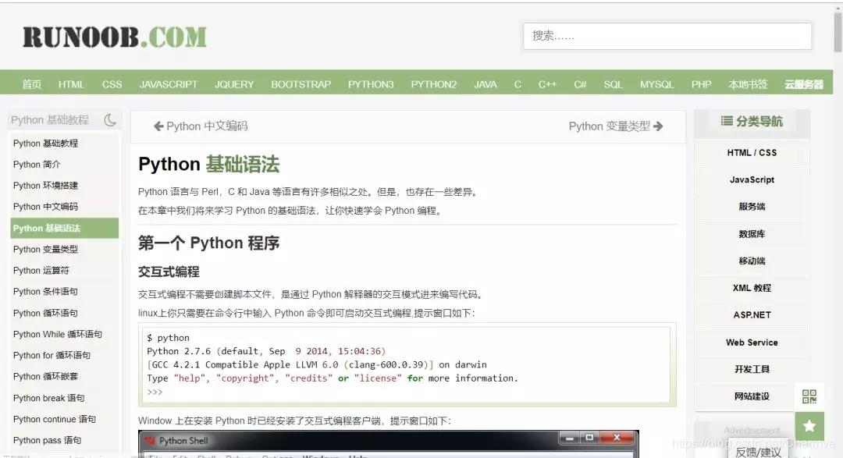
Task: Open the BOOTSTRAP tab
Action: 301,83
